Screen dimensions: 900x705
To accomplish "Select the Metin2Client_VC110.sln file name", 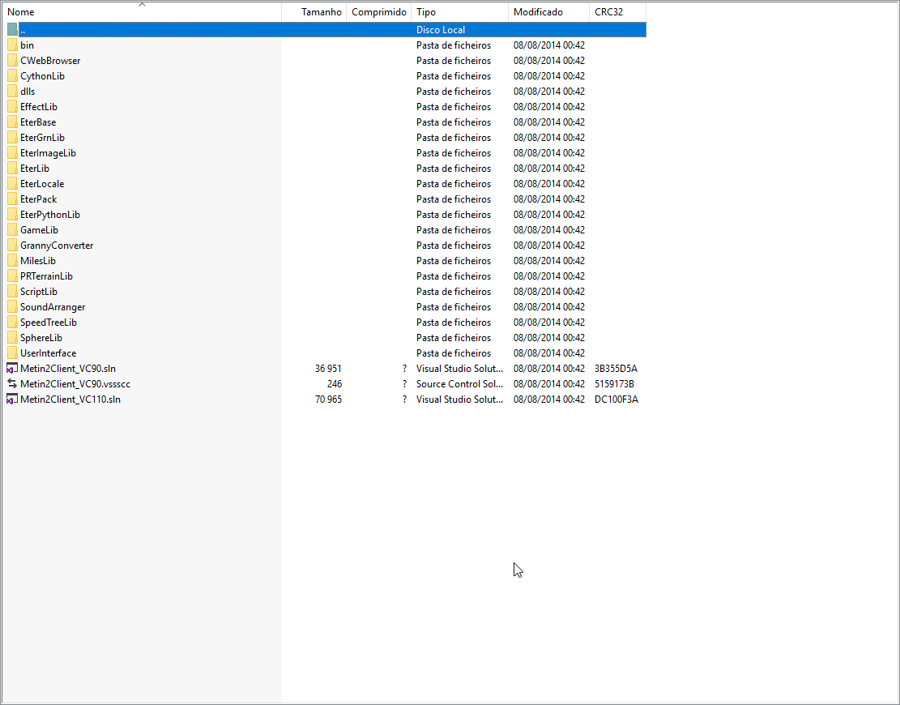I will 70,399.
